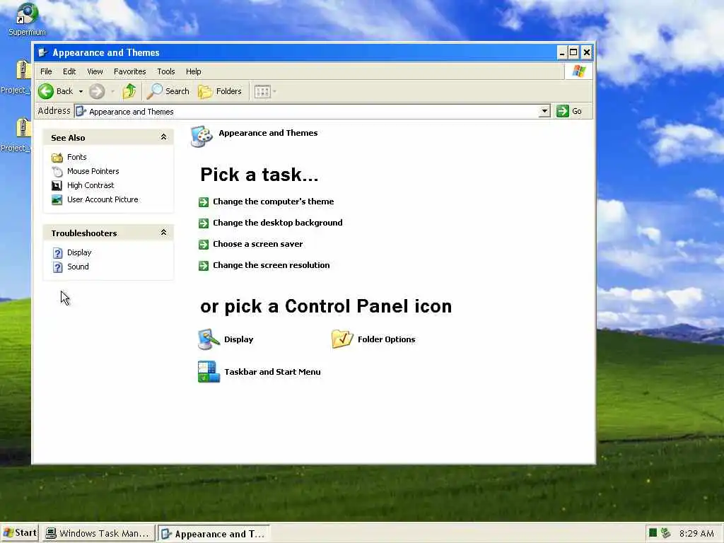
Task: Click the Taskbar and Start Menu icon
Action: point(209,372)
